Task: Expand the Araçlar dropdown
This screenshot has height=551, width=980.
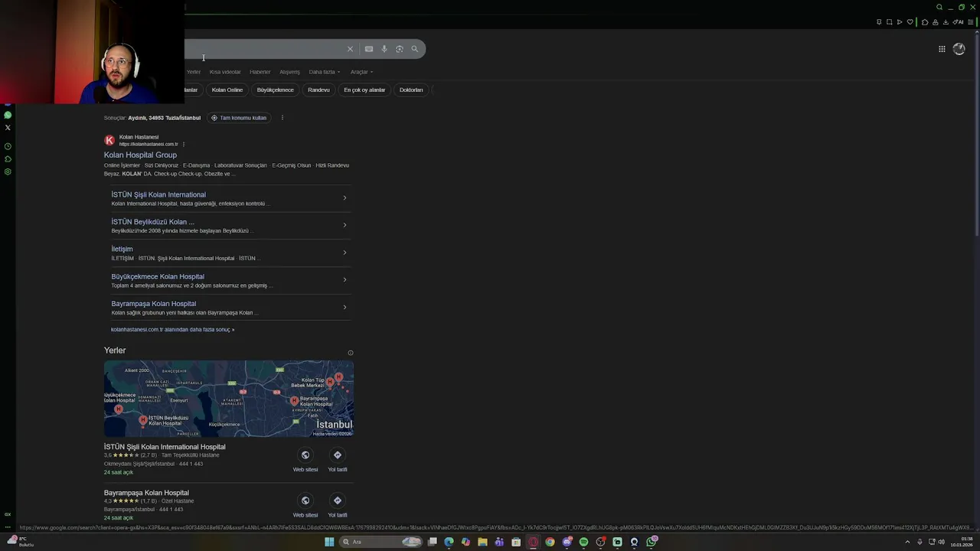Action: click(x=361, y=72)
